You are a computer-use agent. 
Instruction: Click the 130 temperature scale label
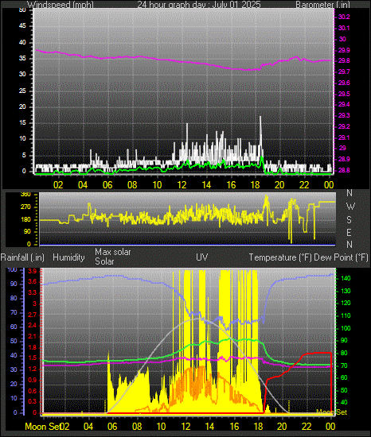coord(346,292)
